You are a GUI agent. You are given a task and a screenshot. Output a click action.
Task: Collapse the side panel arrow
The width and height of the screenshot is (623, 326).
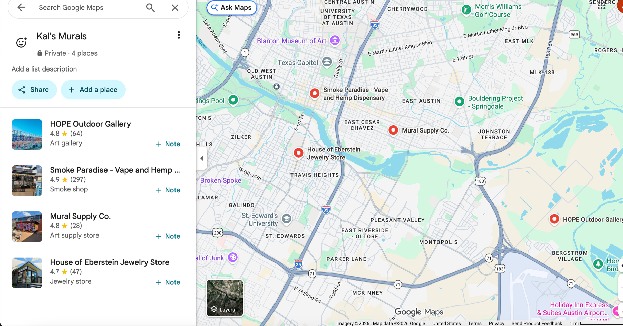pos(202,158)
